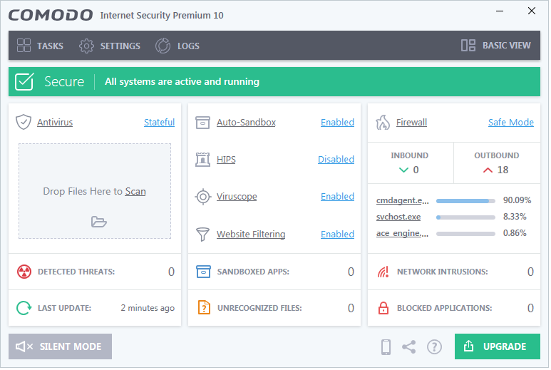Click the green Upgrade button
Screen dimensions: 551x370
coord(499,348)
